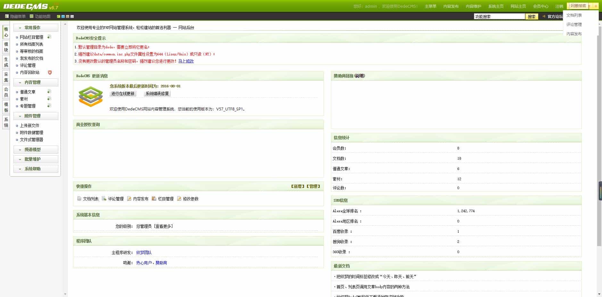Click the add icon beside 普通文章
602x297 pixels.
click(x=49, y=92)
